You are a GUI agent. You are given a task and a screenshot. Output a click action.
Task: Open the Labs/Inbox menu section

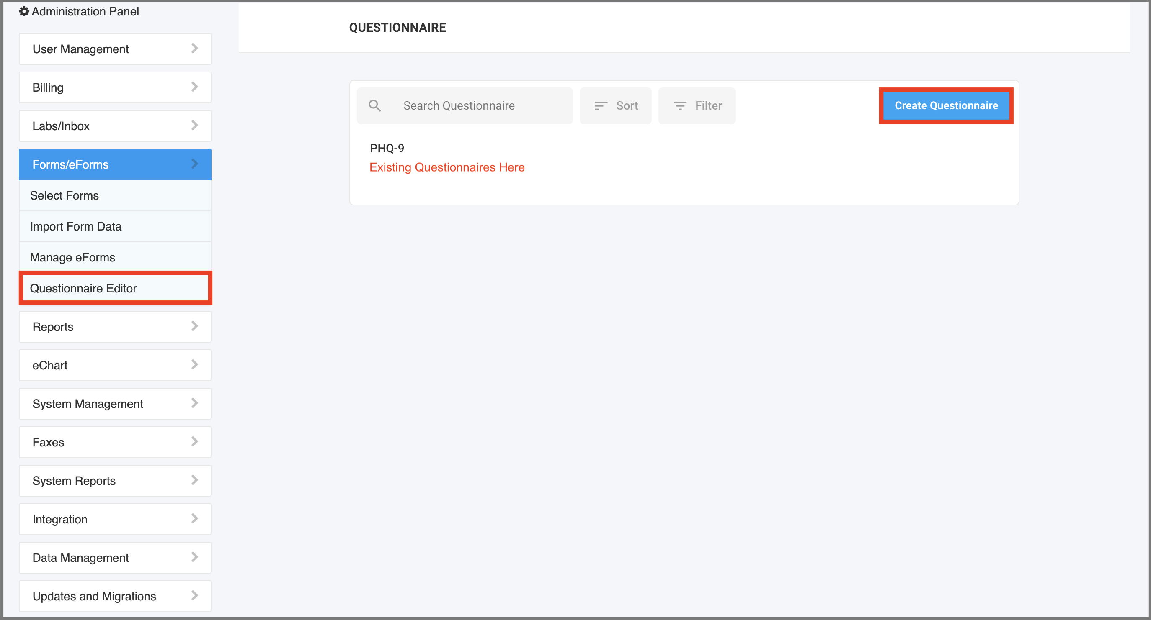[x=115, y=126]
